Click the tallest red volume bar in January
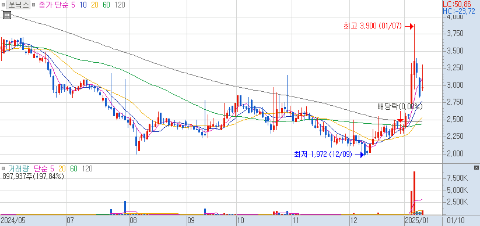 click(414, 193)
